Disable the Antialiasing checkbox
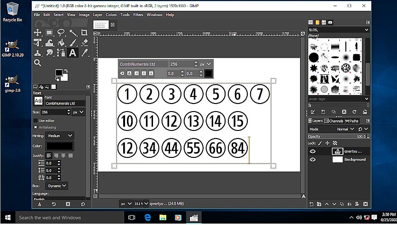397x225 pixels. (36, 127)
